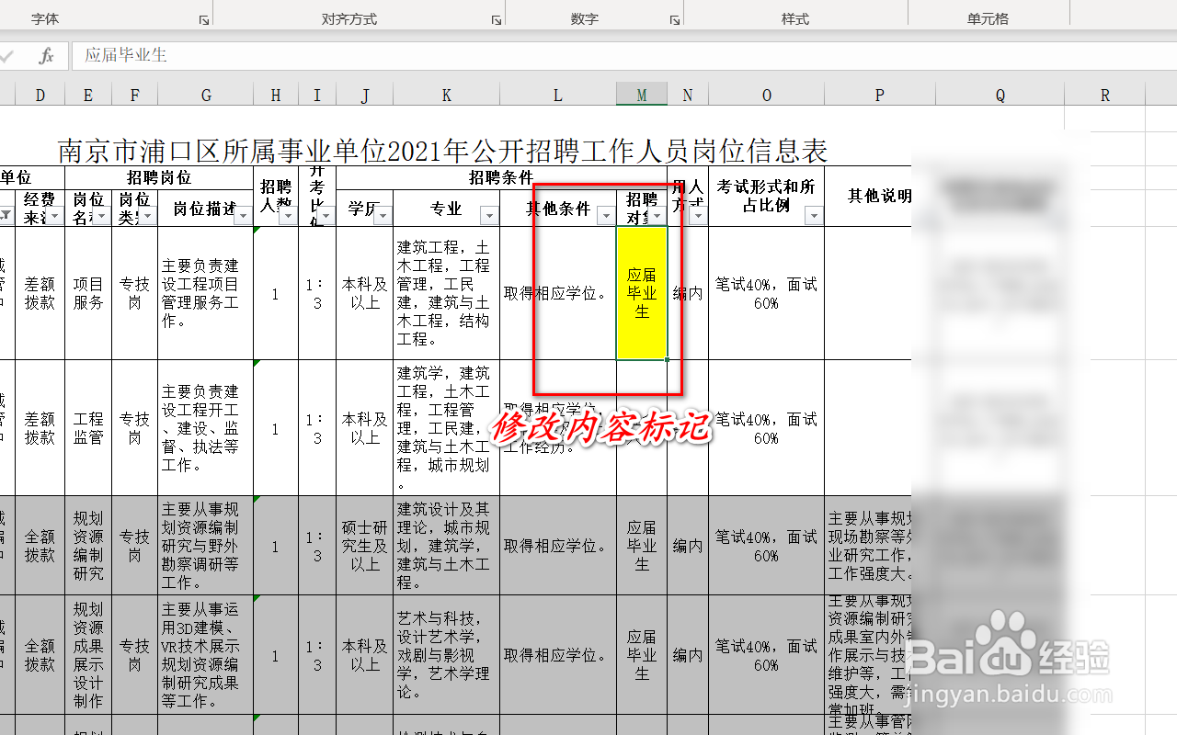This screenshot has height=735, width=1177.
Task: Click major cell starting 艺术与科技
Action: pos(446,655)
